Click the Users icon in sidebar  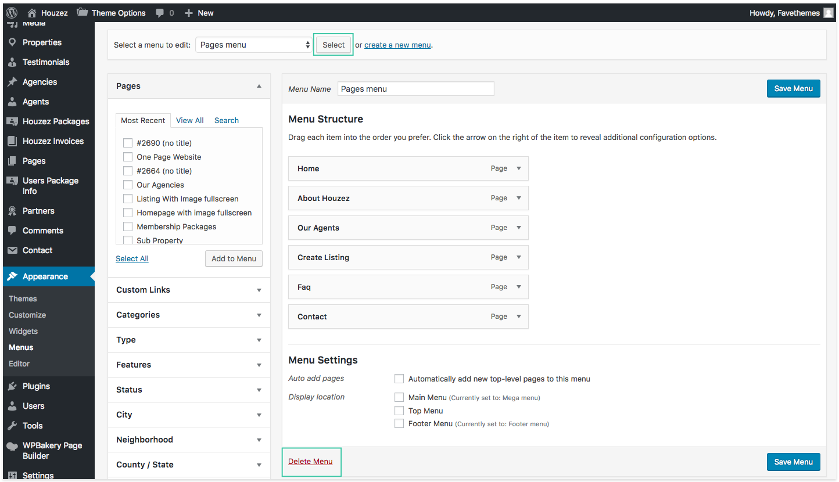12,406
